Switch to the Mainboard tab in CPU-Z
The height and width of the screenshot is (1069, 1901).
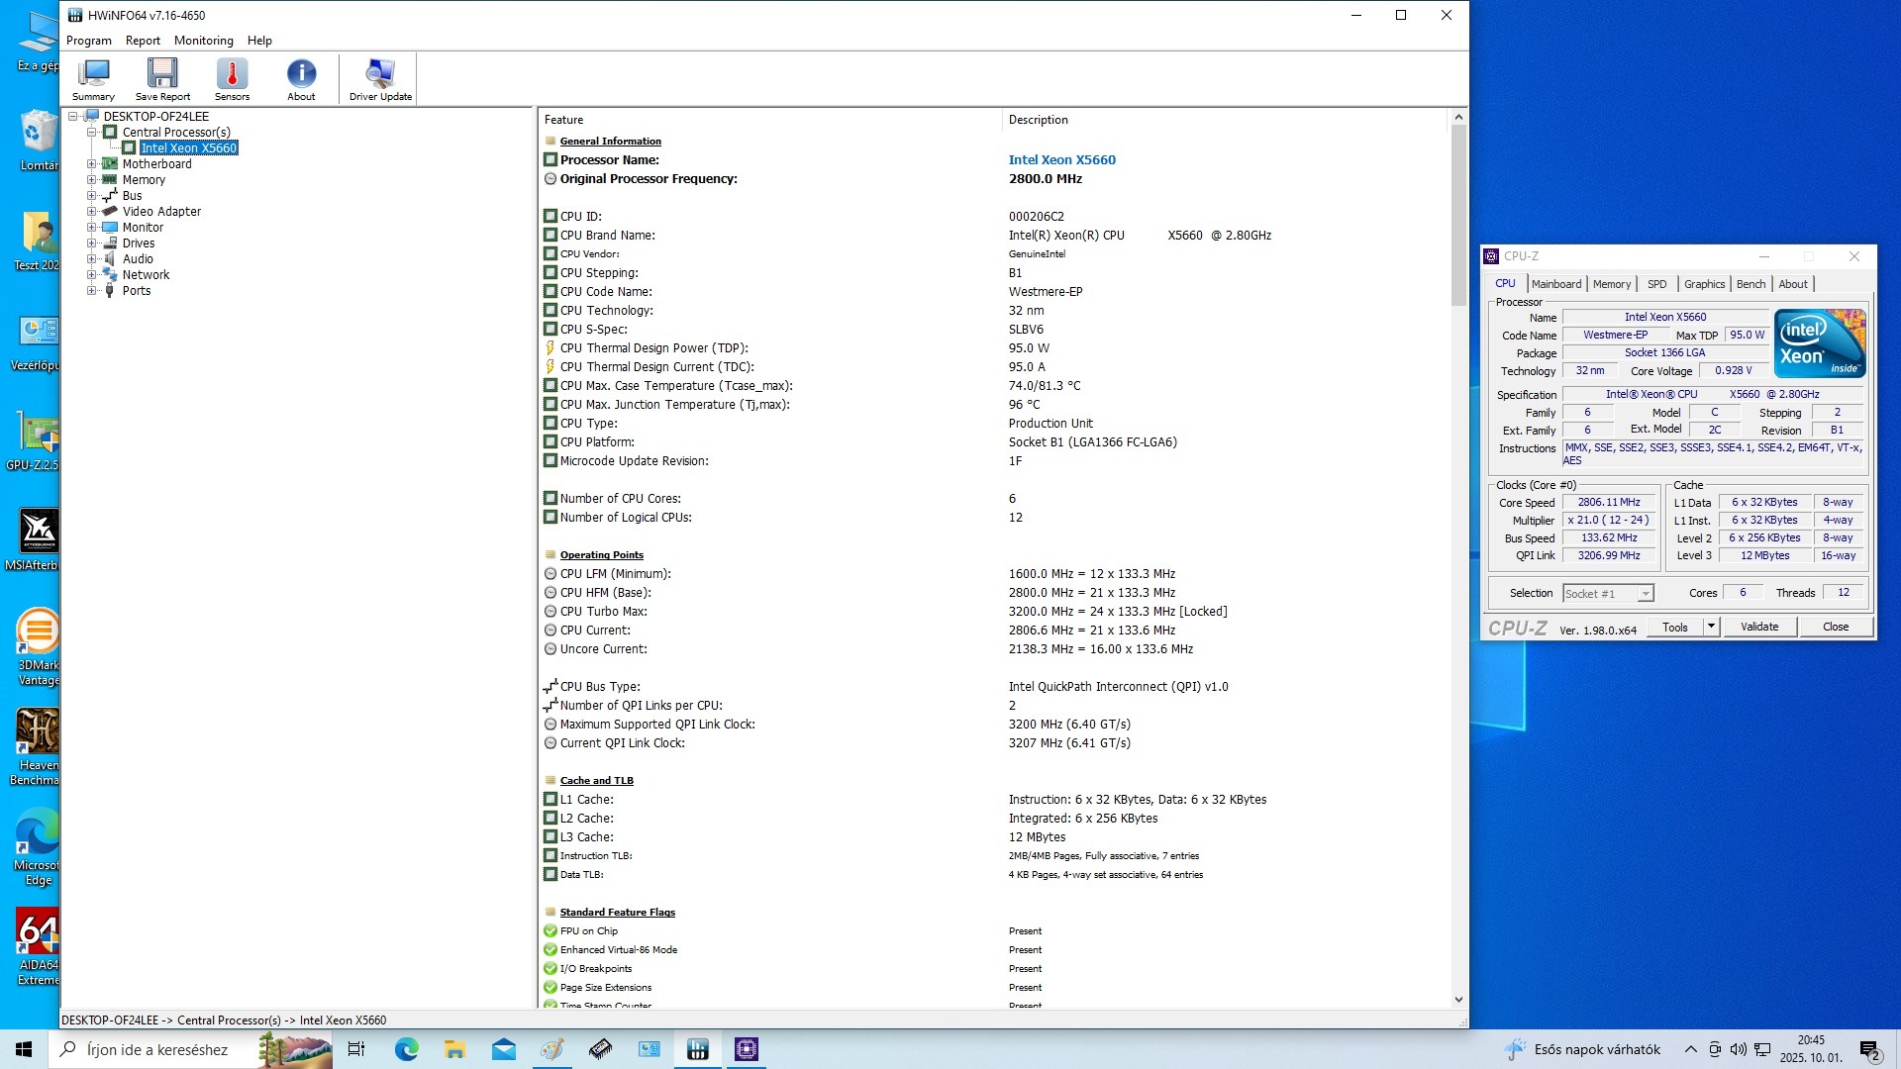(1555, 284)
